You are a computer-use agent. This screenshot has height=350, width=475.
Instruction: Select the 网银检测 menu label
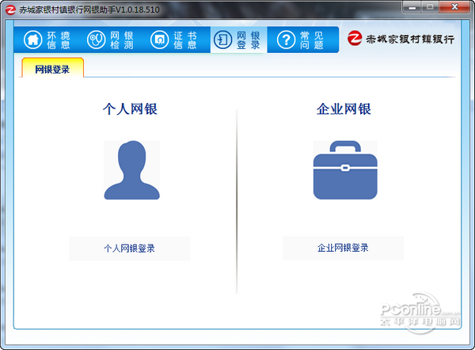coord(122,40)
